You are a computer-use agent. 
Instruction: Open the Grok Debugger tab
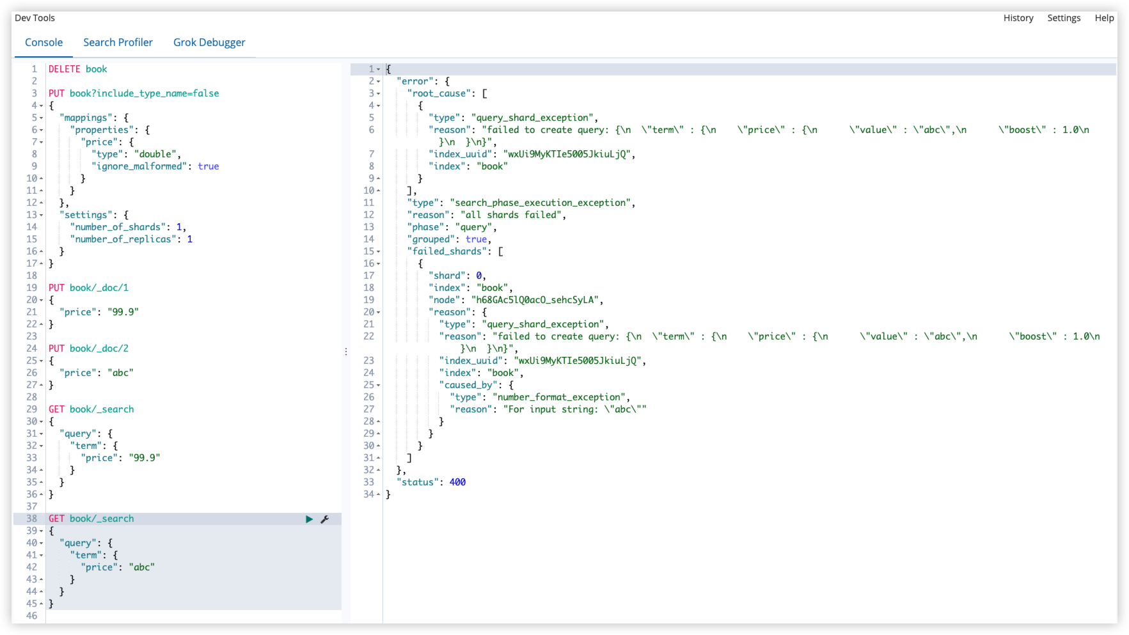pyautogui.click(x=209, y=42)
